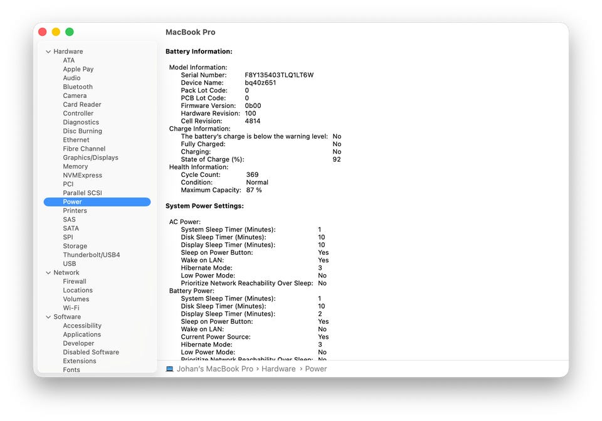This screenshot has height=421, width=602.
Task: Collapse the Hardware section chevron
Action: (48, 51)
